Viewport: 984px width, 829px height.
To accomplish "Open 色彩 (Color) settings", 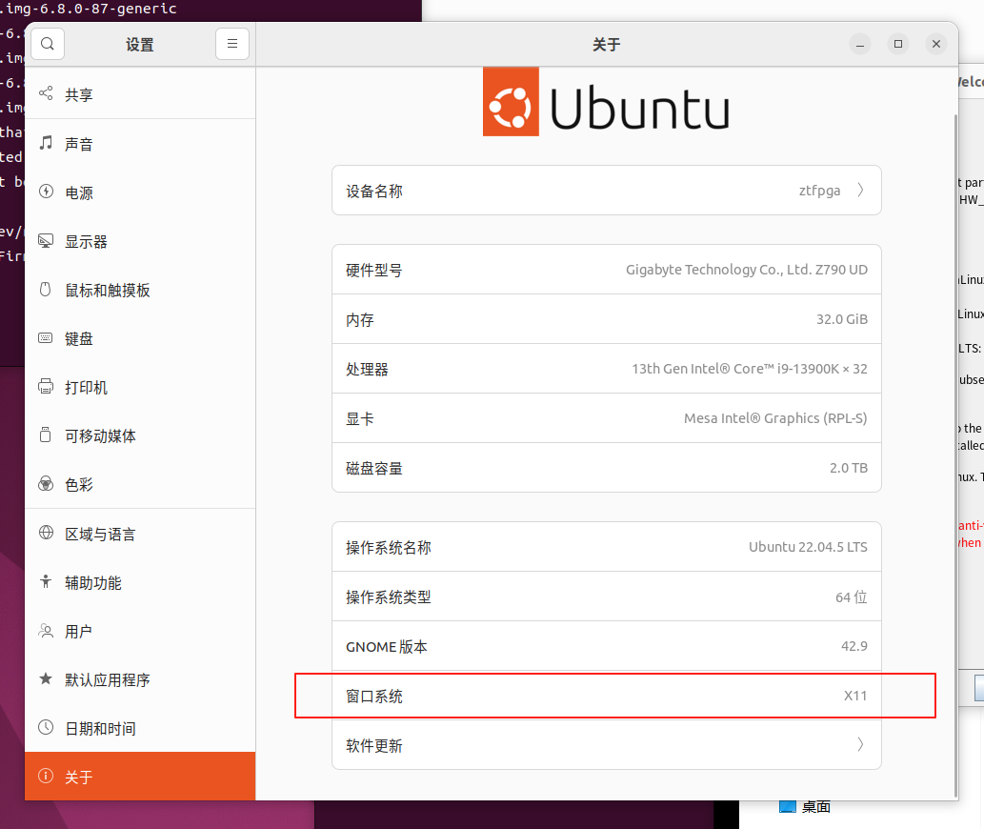I will coord(80,484).
